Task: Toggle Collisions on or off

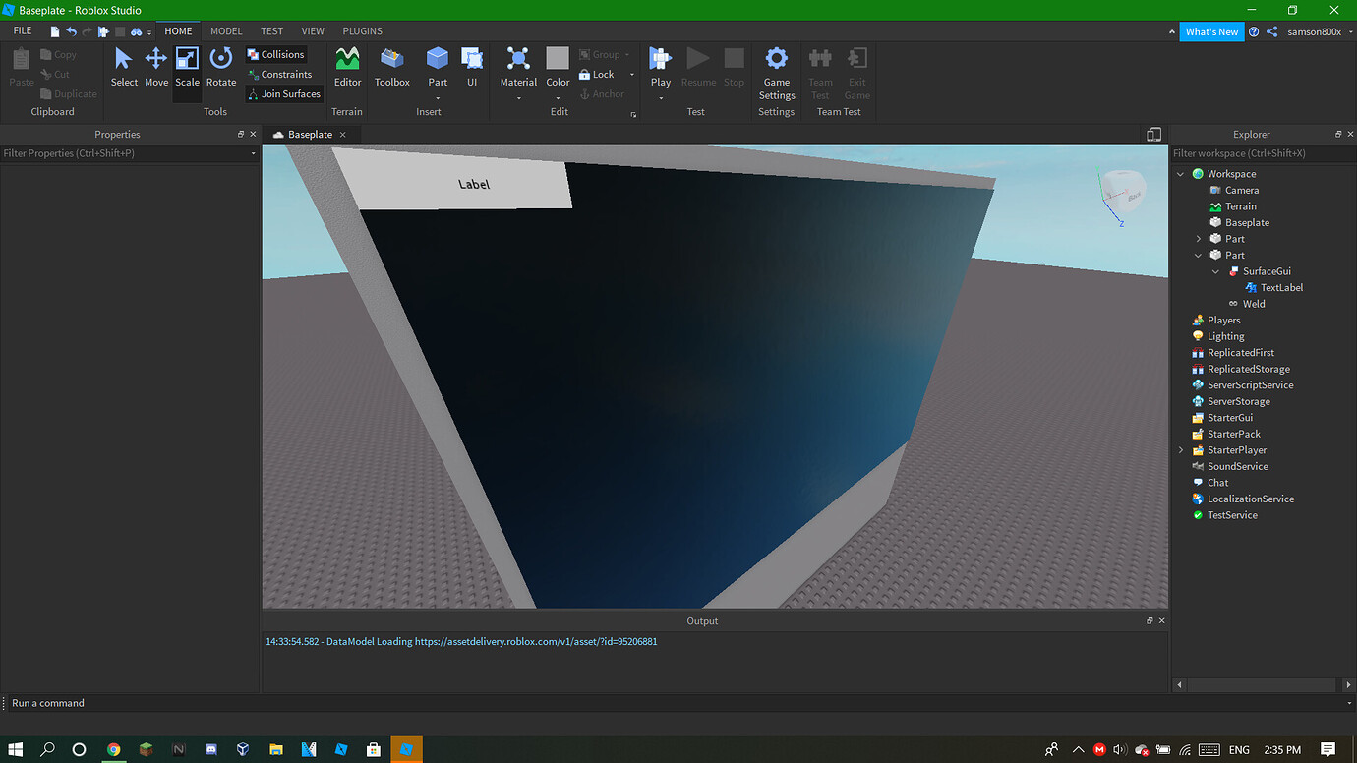Action: (x=275, y=54)
